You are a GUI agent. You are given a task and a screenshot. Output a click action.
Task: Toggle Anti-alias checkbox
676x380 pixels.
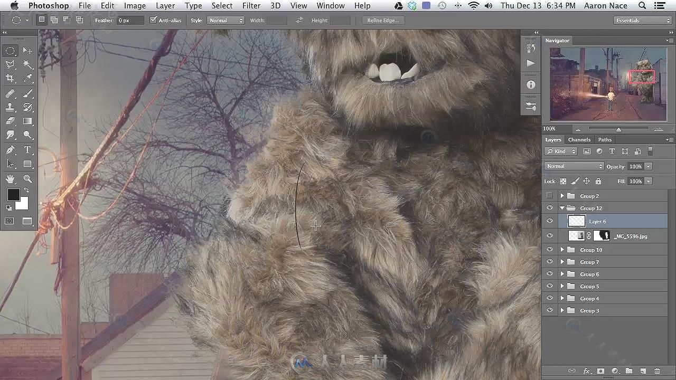tap(153, 20)
